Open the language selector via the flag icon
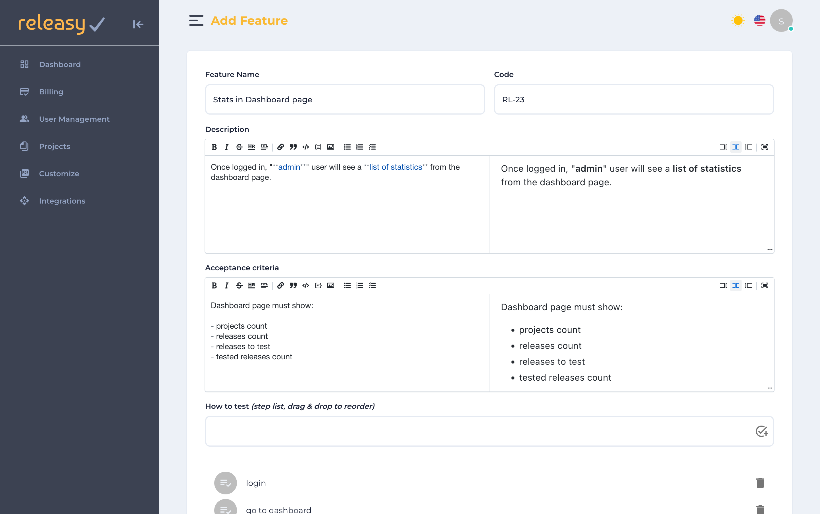 tap(759, 20)
